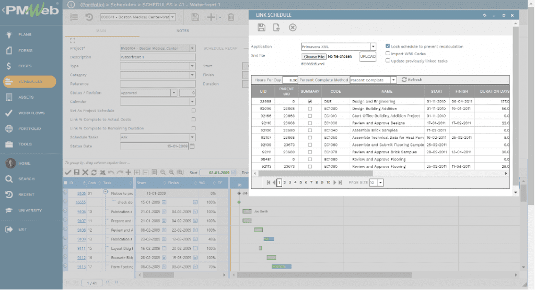The width and height of the screenshot is (535, 290).
Task: Click the info icon before the Portfolio breadcrumb
Action: pos(71,5)
